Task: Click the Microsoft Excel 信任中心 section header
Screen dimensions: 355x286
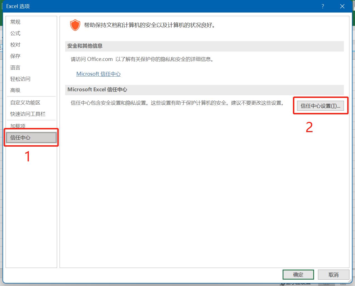Action: tap(97, 90)
